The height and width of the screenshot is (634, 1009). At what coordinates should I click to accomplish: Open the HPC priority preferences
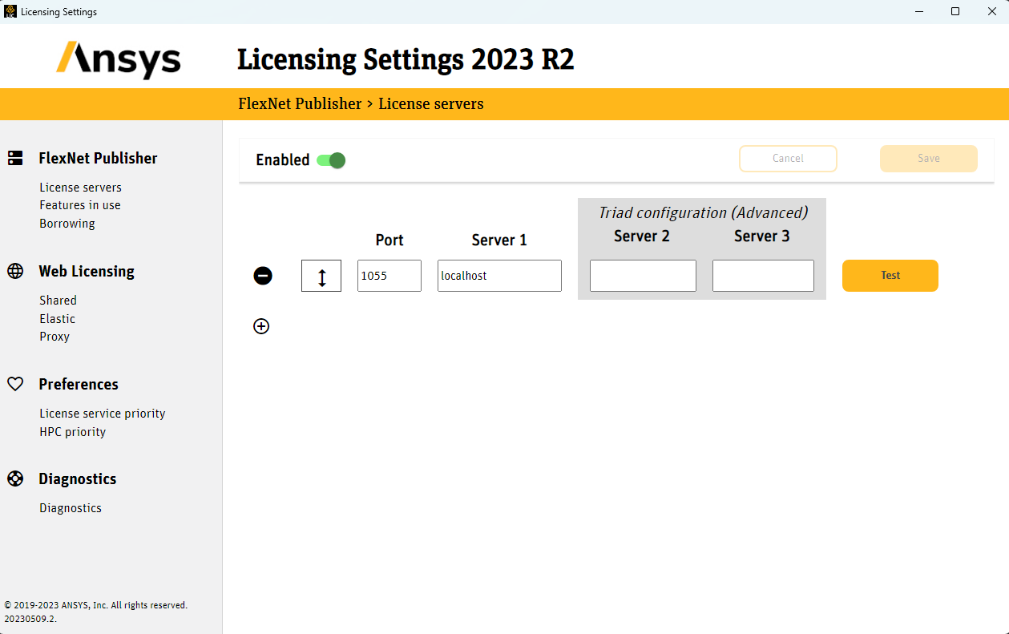coord(72,431)
